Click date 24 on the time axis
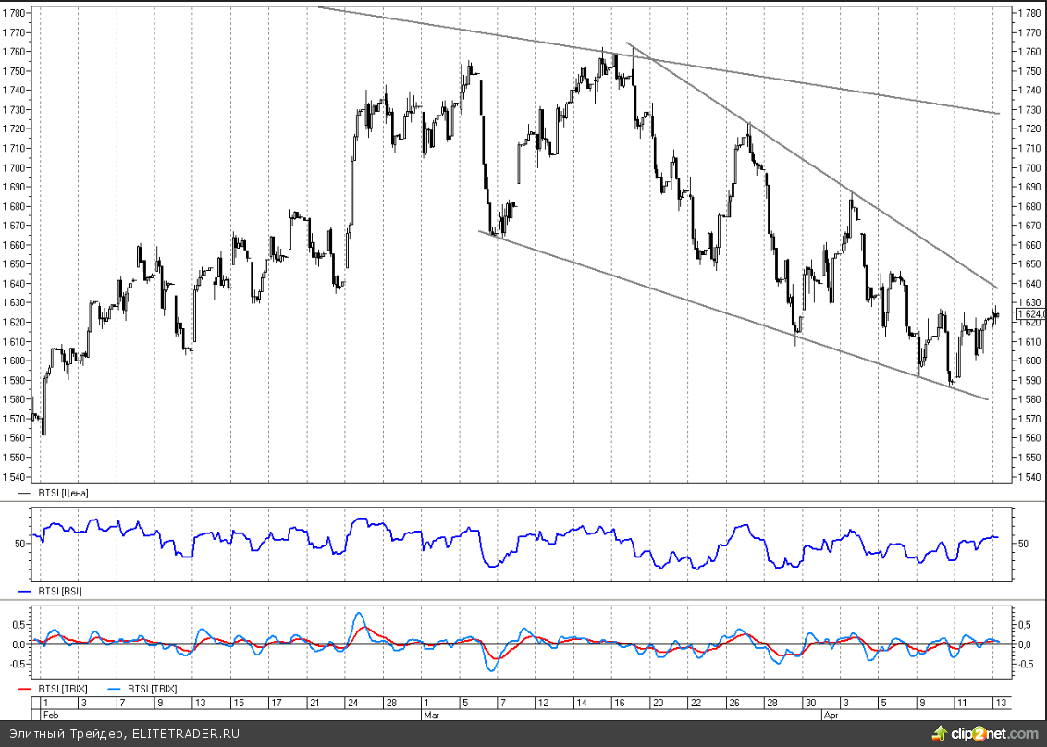 coord(352,703)
